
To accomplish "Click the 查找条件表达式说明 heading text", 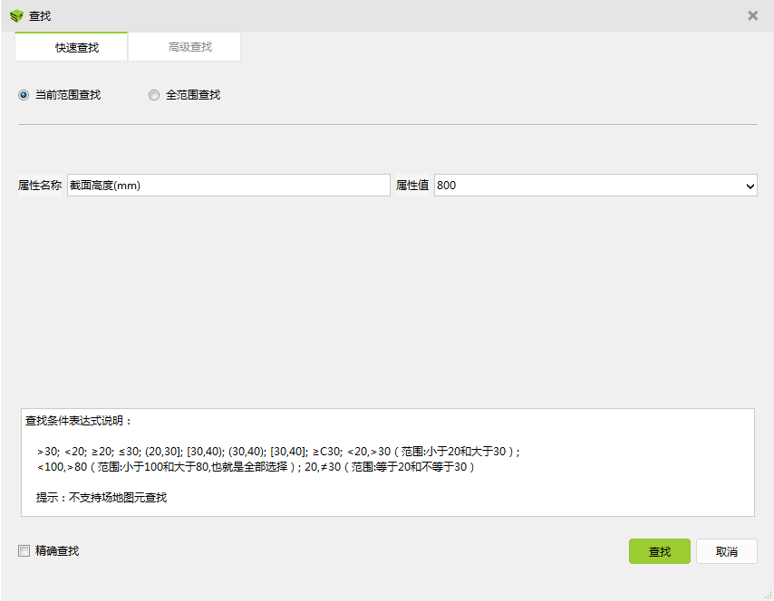I will (x=79, y=421).
